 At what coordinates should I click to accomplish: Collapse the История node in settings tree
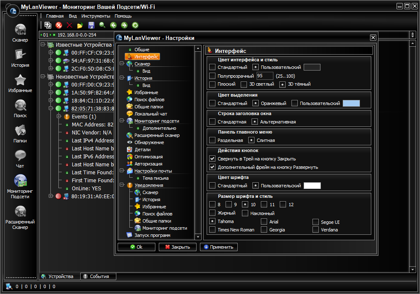click(x=122, y=78)
